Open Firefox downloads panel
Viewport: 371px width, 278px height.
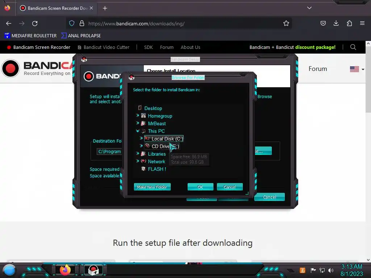click(x=336, y=23)
